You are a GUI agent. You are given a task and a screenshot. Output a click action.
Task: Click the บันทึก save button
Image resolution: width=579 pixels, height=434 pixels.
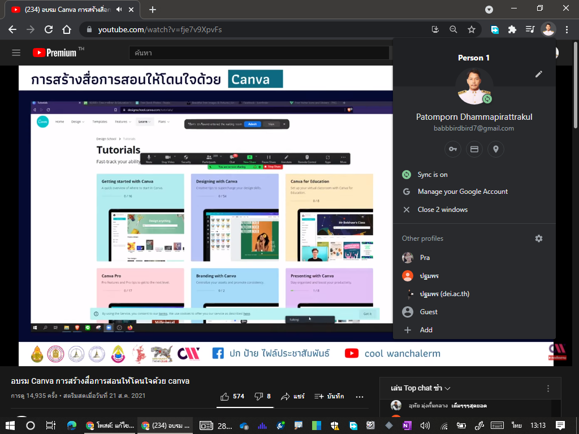pyautogui.click(x=330, y=396)
